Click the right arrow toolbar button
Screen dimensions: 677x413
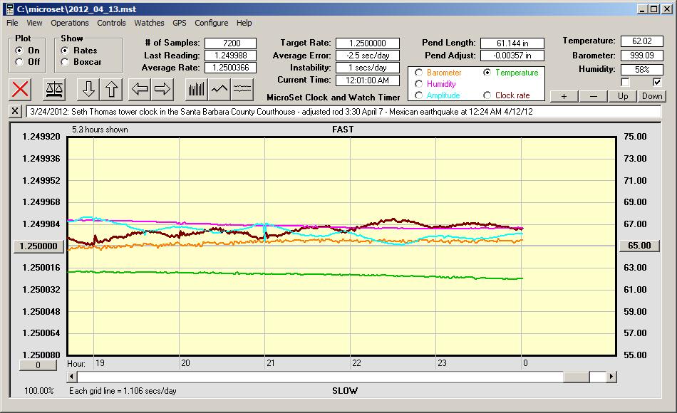[162, 89]
